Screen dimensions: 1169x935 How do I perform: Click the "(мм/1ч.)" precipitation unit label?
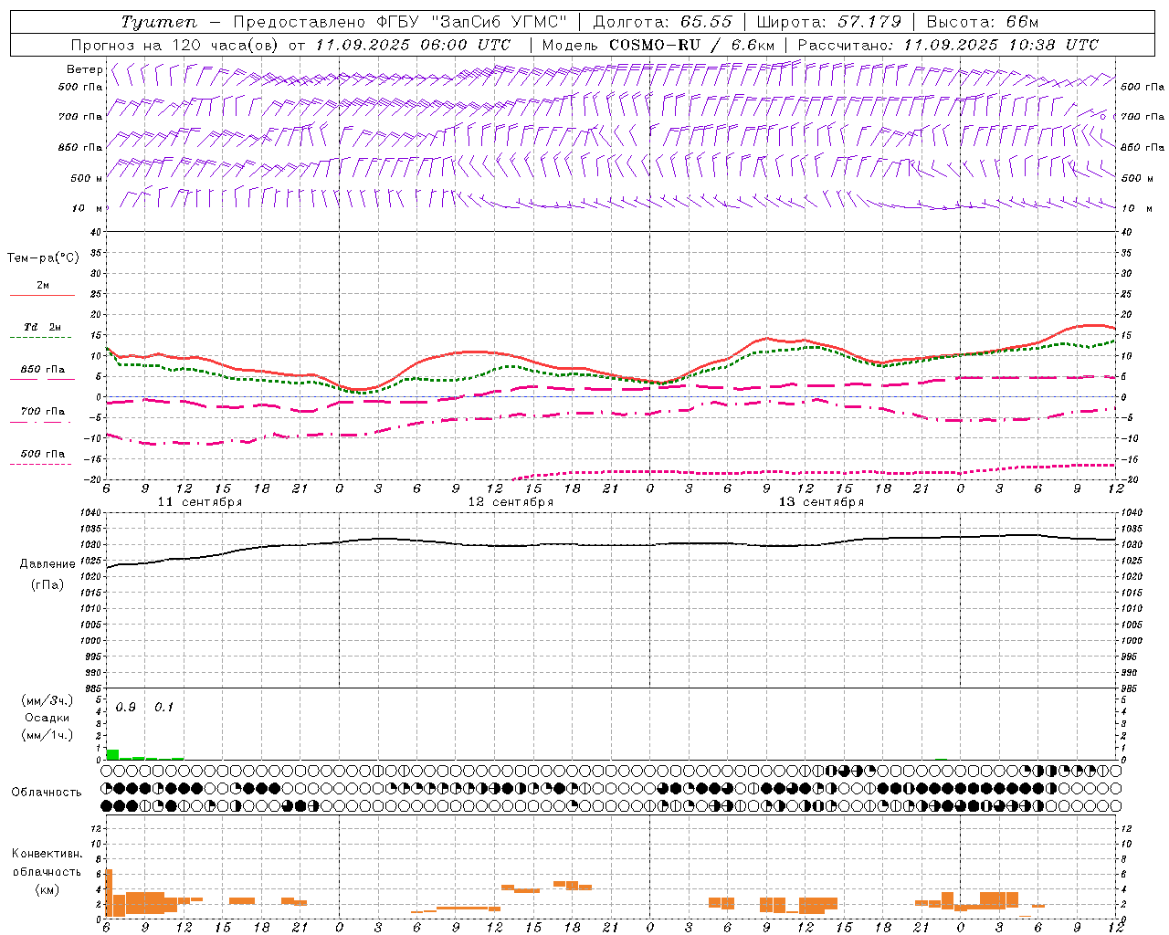click(47, 735)
